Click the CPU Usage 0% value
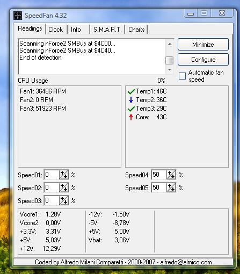This screenshot has width=240, height=274. point(161,81)
